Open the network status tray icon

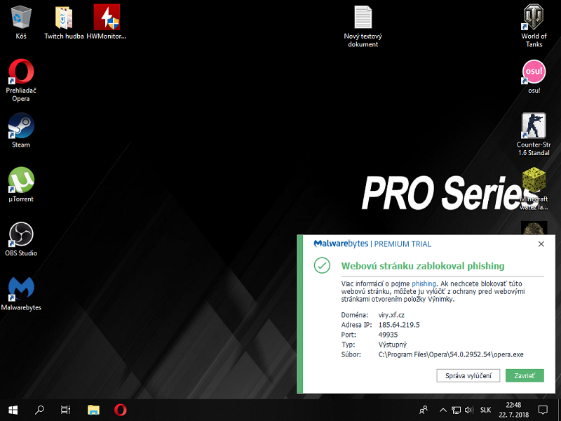[x=456, y=410]
